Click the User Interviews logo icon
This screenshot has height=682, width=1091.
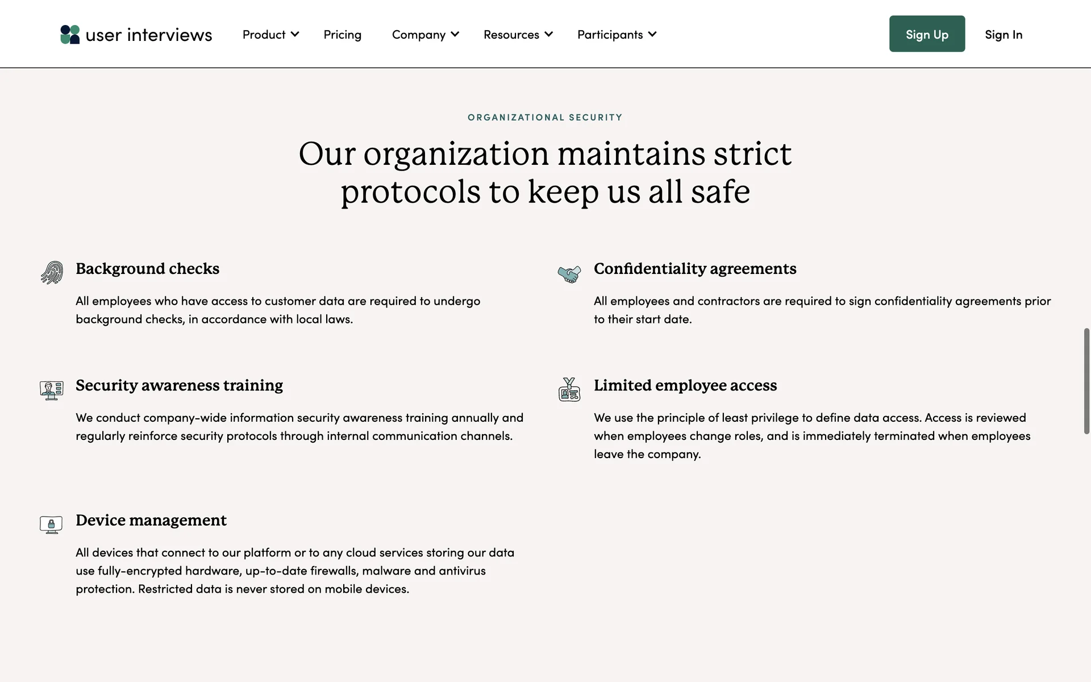pyautogui.click(x=70, y=35)
